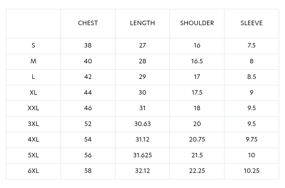Select the 6XL size row label
Image resolution: width=285 pixels, height=188 pixels.
[33, 171]
